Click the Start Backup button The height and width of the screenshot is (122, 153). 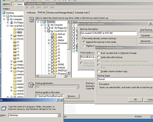146,30
